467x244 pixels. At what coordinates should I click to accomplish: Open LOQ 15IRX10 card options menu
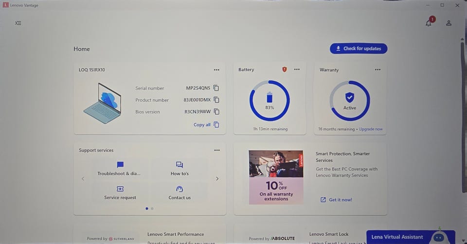pos(216,70)
